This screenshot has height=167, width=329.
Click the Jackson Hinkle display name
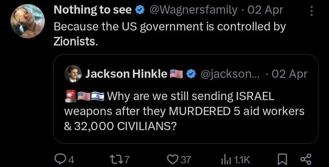[x=126, y=74]
